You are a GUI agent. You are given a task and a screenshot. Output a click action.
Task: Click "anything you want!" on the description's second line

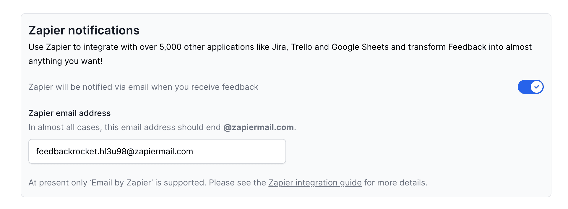[65, 61]
